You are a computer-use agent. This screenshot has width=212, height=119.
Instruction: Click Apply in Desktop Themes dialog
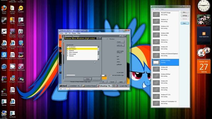coord(121,82)
